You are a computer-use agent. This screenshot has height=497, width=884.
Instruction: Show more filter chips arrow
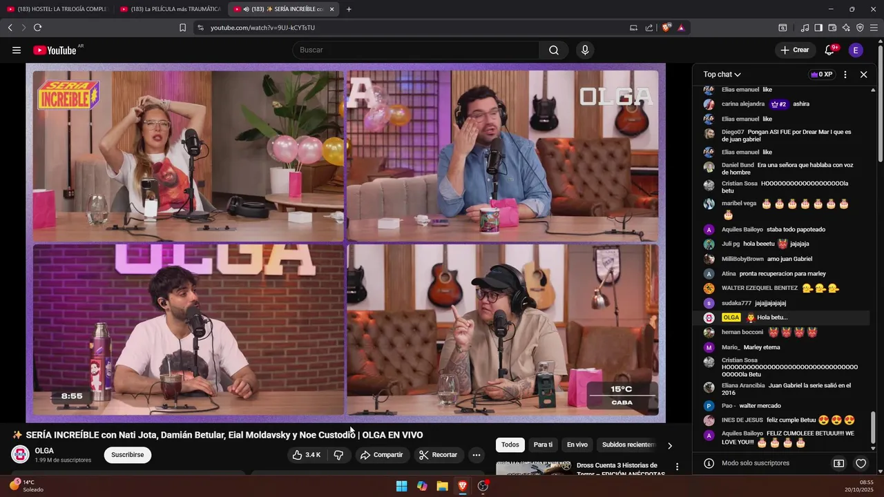pyautogui.click(x=669, y=445)
